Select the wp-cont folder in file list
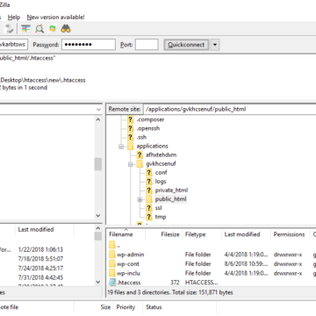 pyautogui.click(x=128, y=264)
